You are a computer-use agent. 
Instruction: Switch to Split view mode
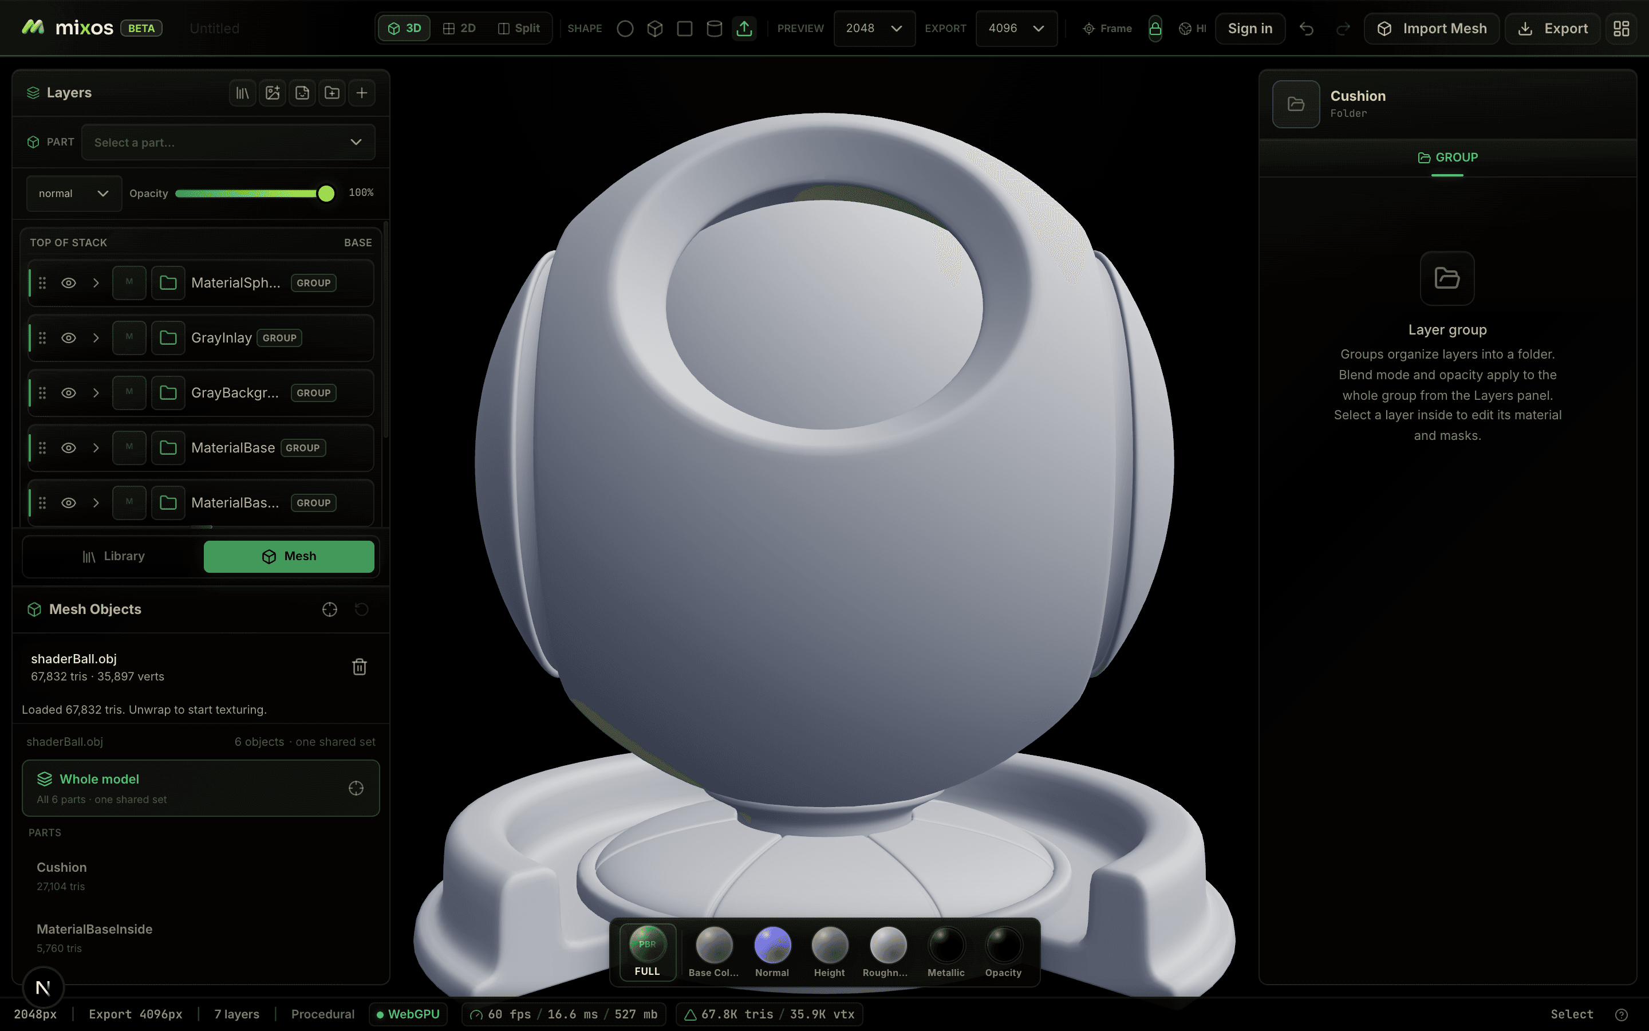pos(519,29)
